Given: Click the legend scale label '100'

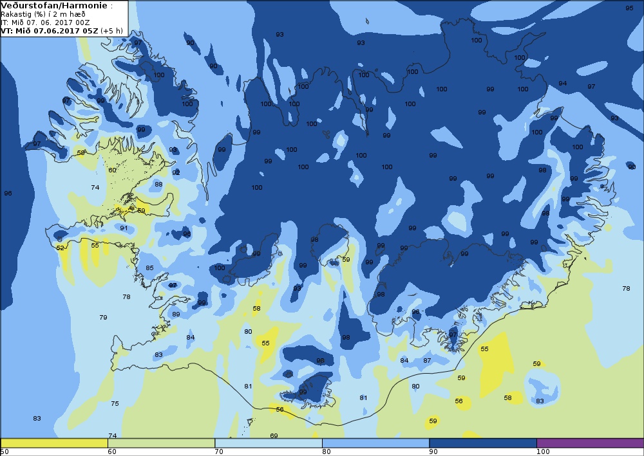Looking at the screenshot, I should pyautogui.click(x=543, y=452).
